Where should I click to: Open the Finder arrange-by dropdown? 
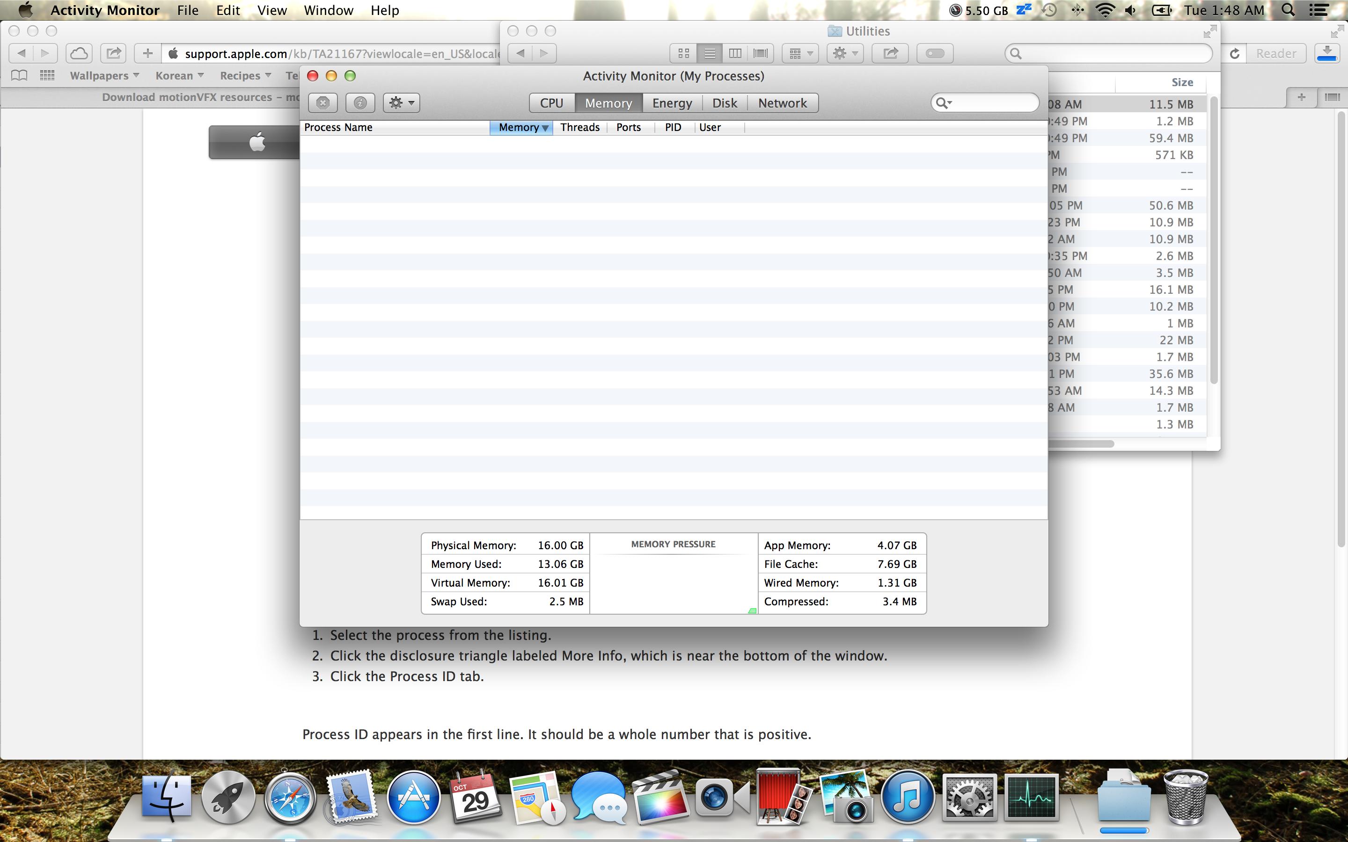tap(800, 53)
